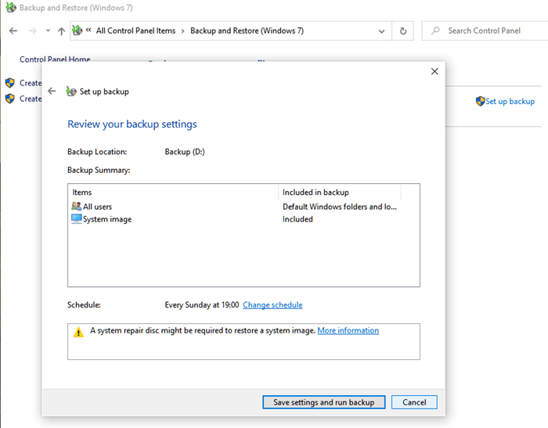Click the Schedule label
The image size is (548, 428).
point(84,304)
